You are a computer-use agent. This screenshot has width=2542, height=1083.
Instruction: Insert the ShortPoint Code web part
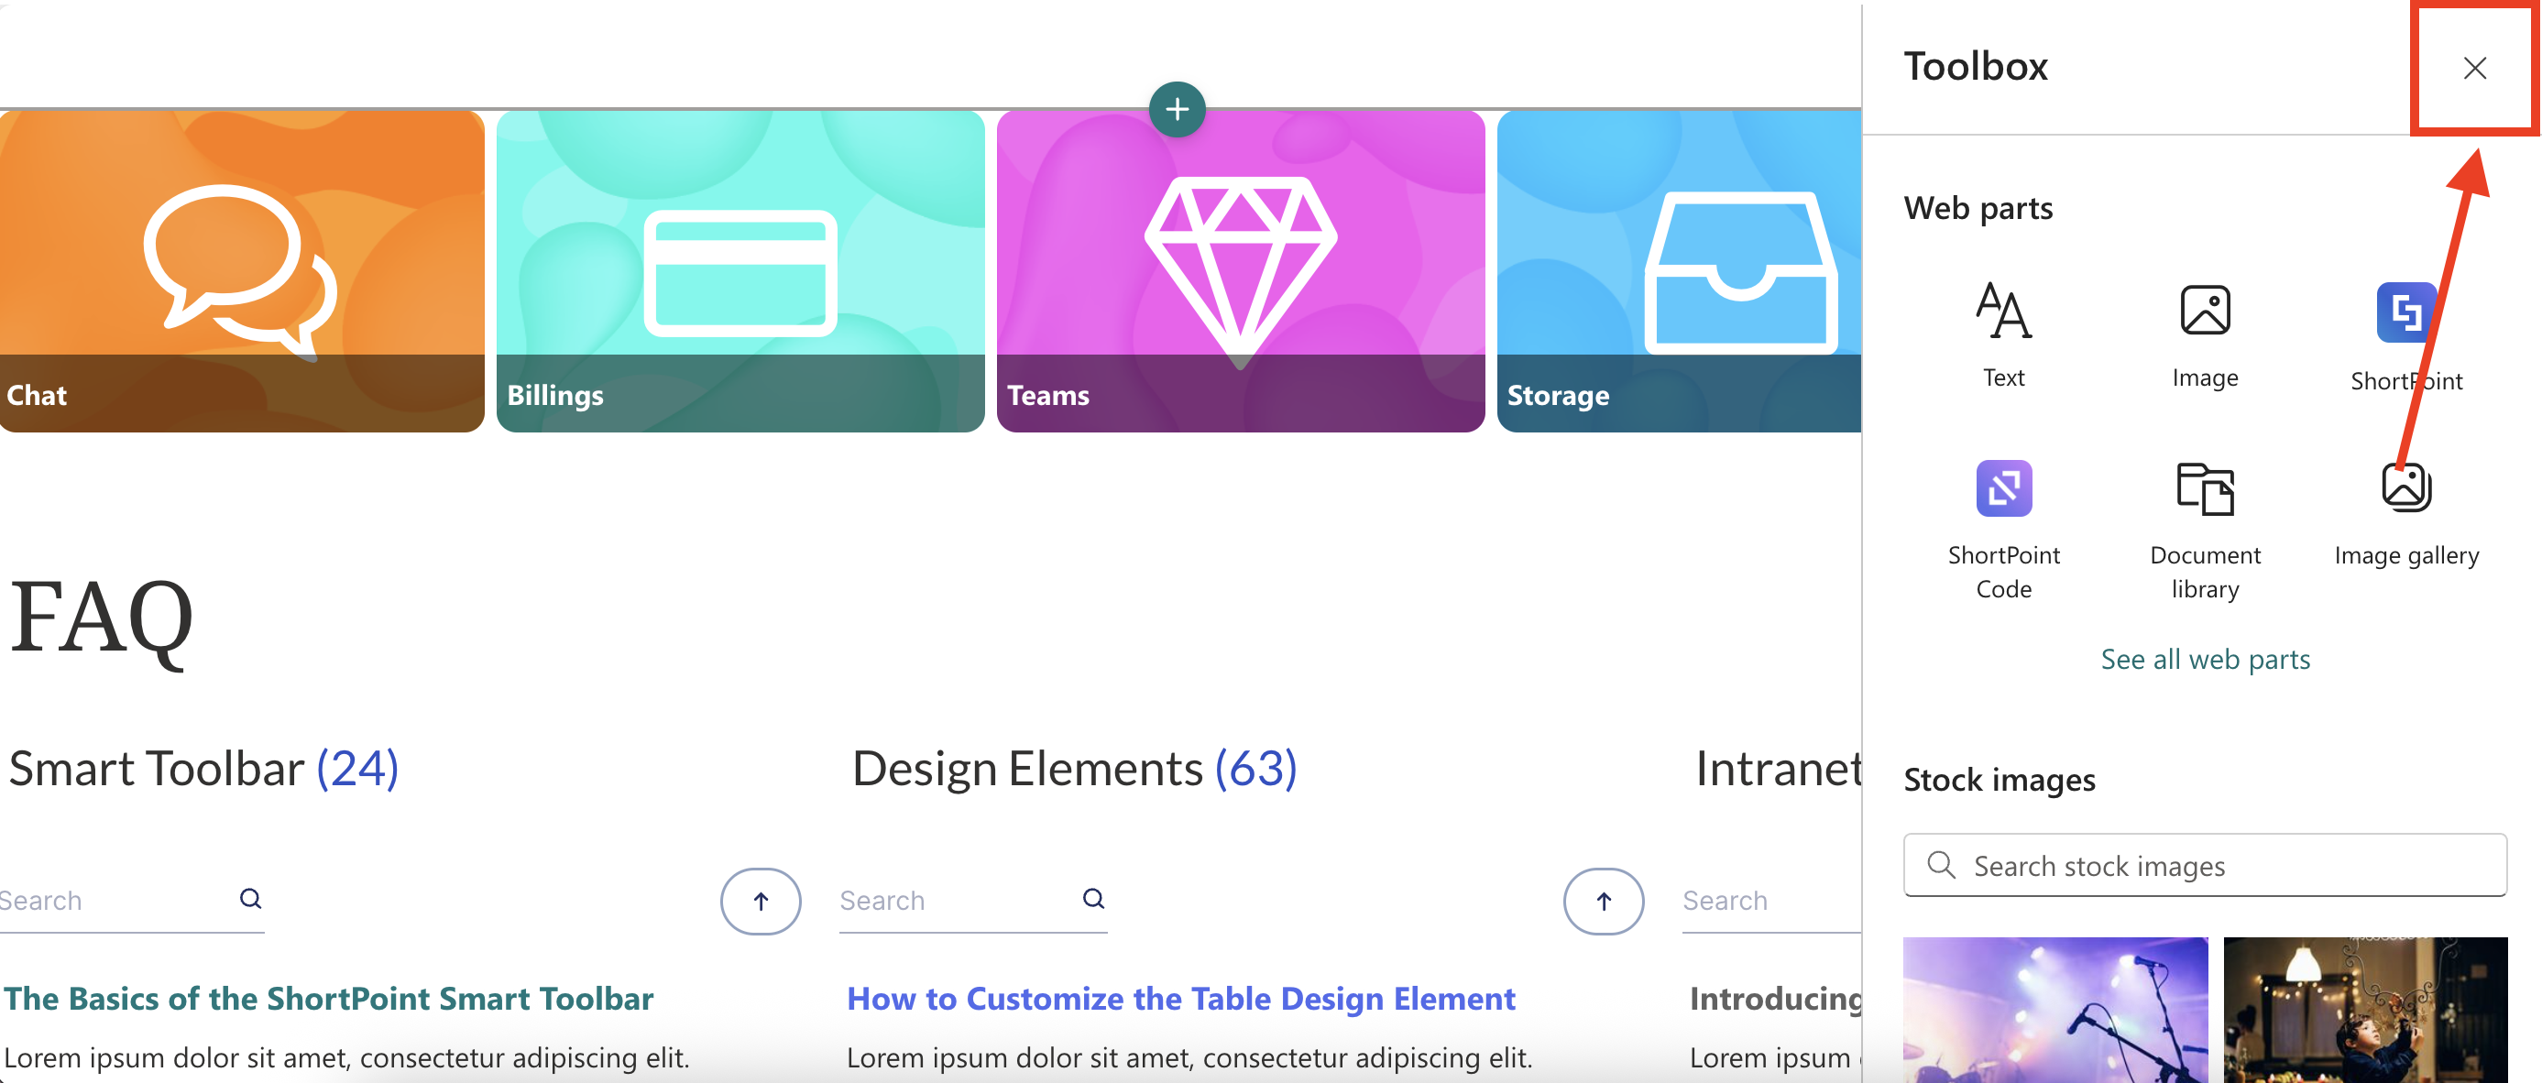pyautogui.click(x=2003, y=489)
